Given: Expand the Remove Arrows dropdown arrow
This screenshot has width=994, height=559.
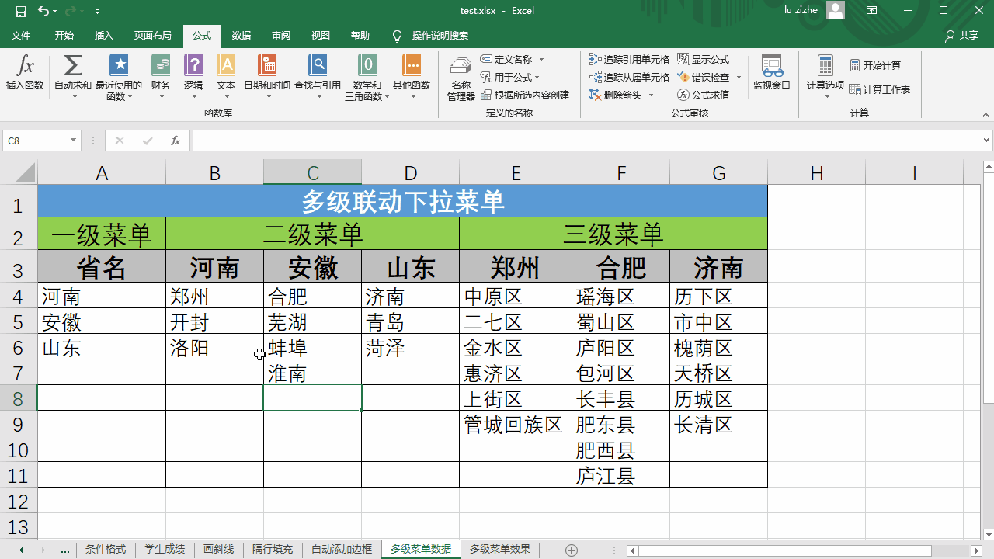Looking at the screenshot, I should (651, 95).
